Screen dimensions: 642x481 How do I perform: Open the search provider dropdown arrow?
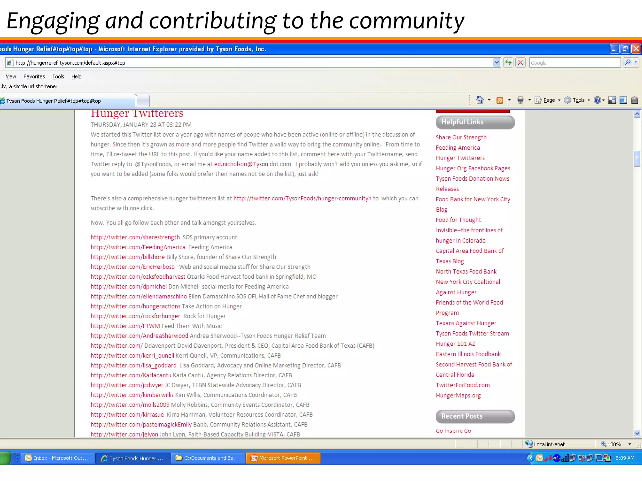point(636,63)
